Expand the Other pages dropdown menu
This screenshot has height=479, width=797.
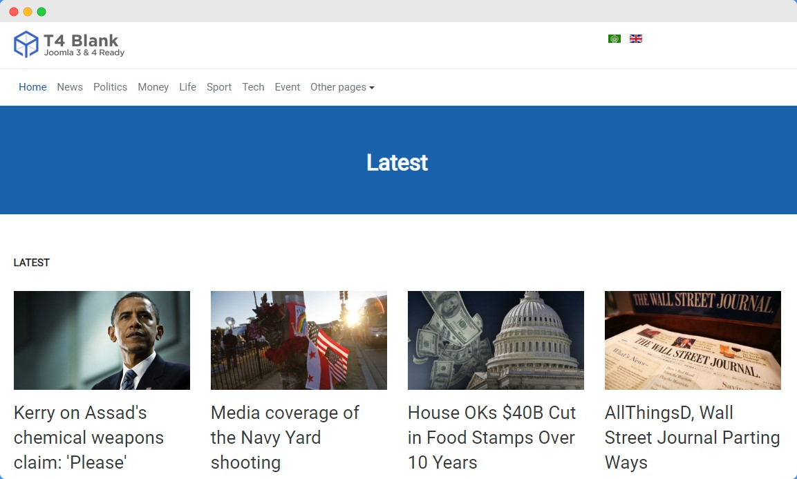click(342, 87)
